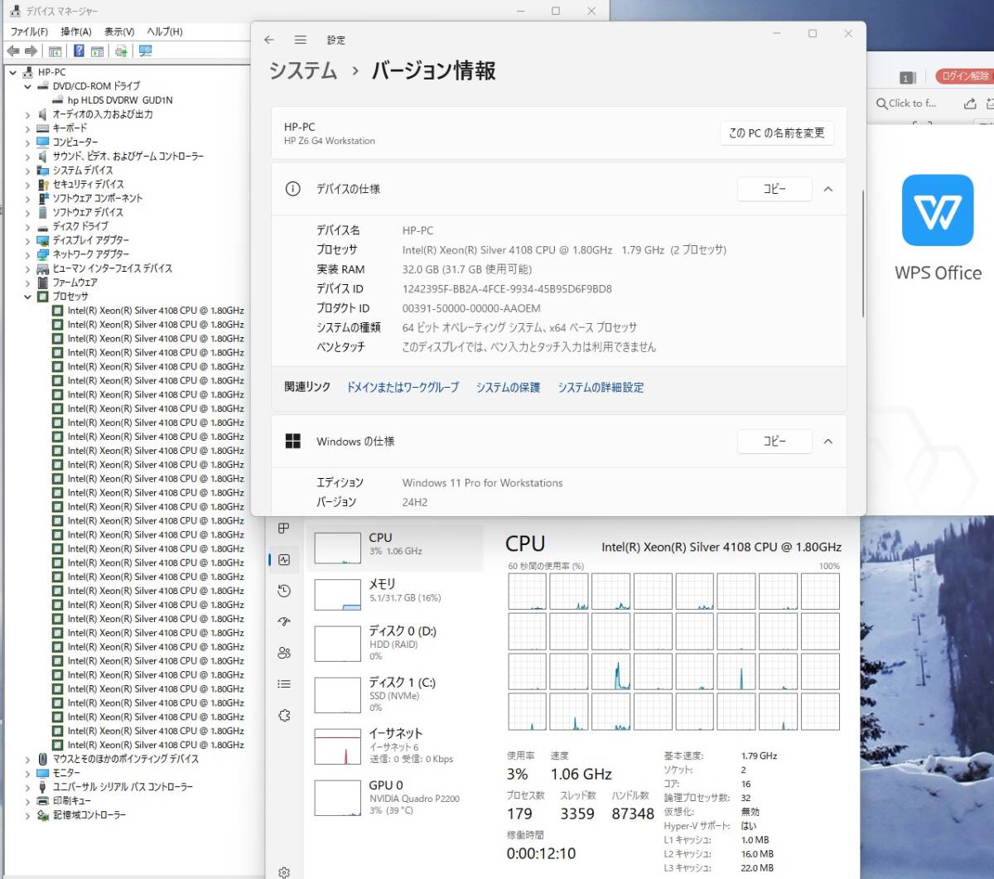This screenshot has height=879, width=994.
Task: Click Device Manager blue question-mark help icon
Action: tap(79, 51)
